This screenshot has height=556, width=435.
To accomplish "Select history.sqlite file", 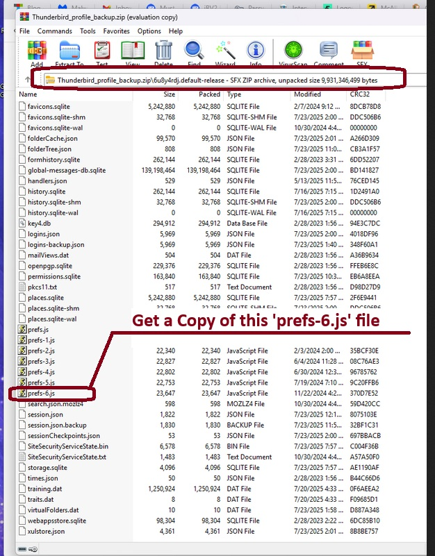I will click(x=47, y=192).
